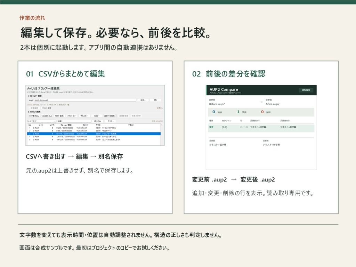Click the 参照... browse button
Image resolution: width=356 pixels, height=267 pixels.
[x=143, y=100]
